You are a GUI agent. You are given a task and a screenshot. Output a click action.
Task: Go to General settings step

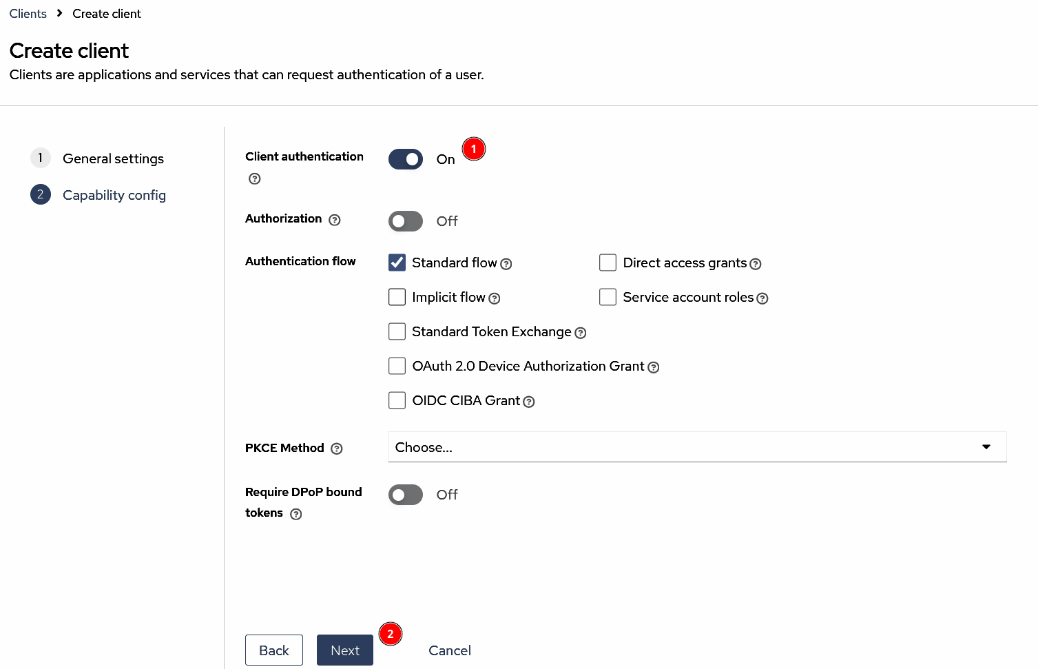pyautogui.click(x=113, y=158)
